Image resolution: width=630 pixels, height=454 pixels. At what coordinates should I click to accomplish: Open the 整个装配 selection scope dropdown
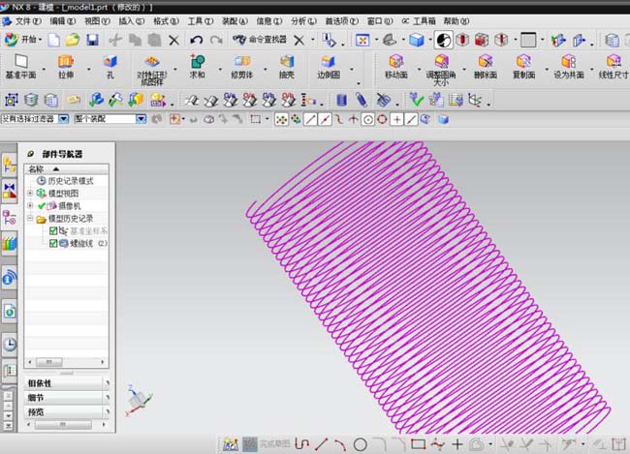pos(142,119)
